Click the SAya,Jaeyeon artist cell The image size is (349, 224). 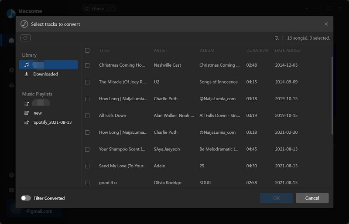pyautogui.click(x=167, y=149)
